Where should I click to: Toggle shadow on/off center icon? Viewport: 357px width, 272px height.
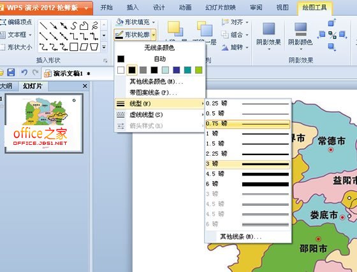coord(332,35)
